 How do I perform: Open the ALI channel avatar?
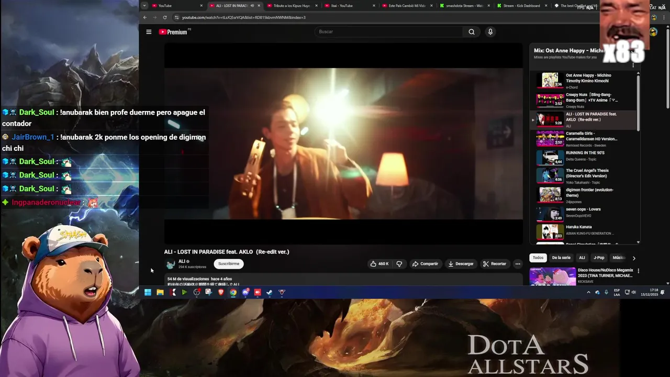[170, 264]
